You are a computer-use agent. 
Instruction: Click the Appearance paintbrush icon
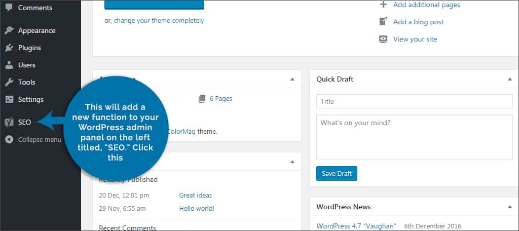(x=9, y=30)
